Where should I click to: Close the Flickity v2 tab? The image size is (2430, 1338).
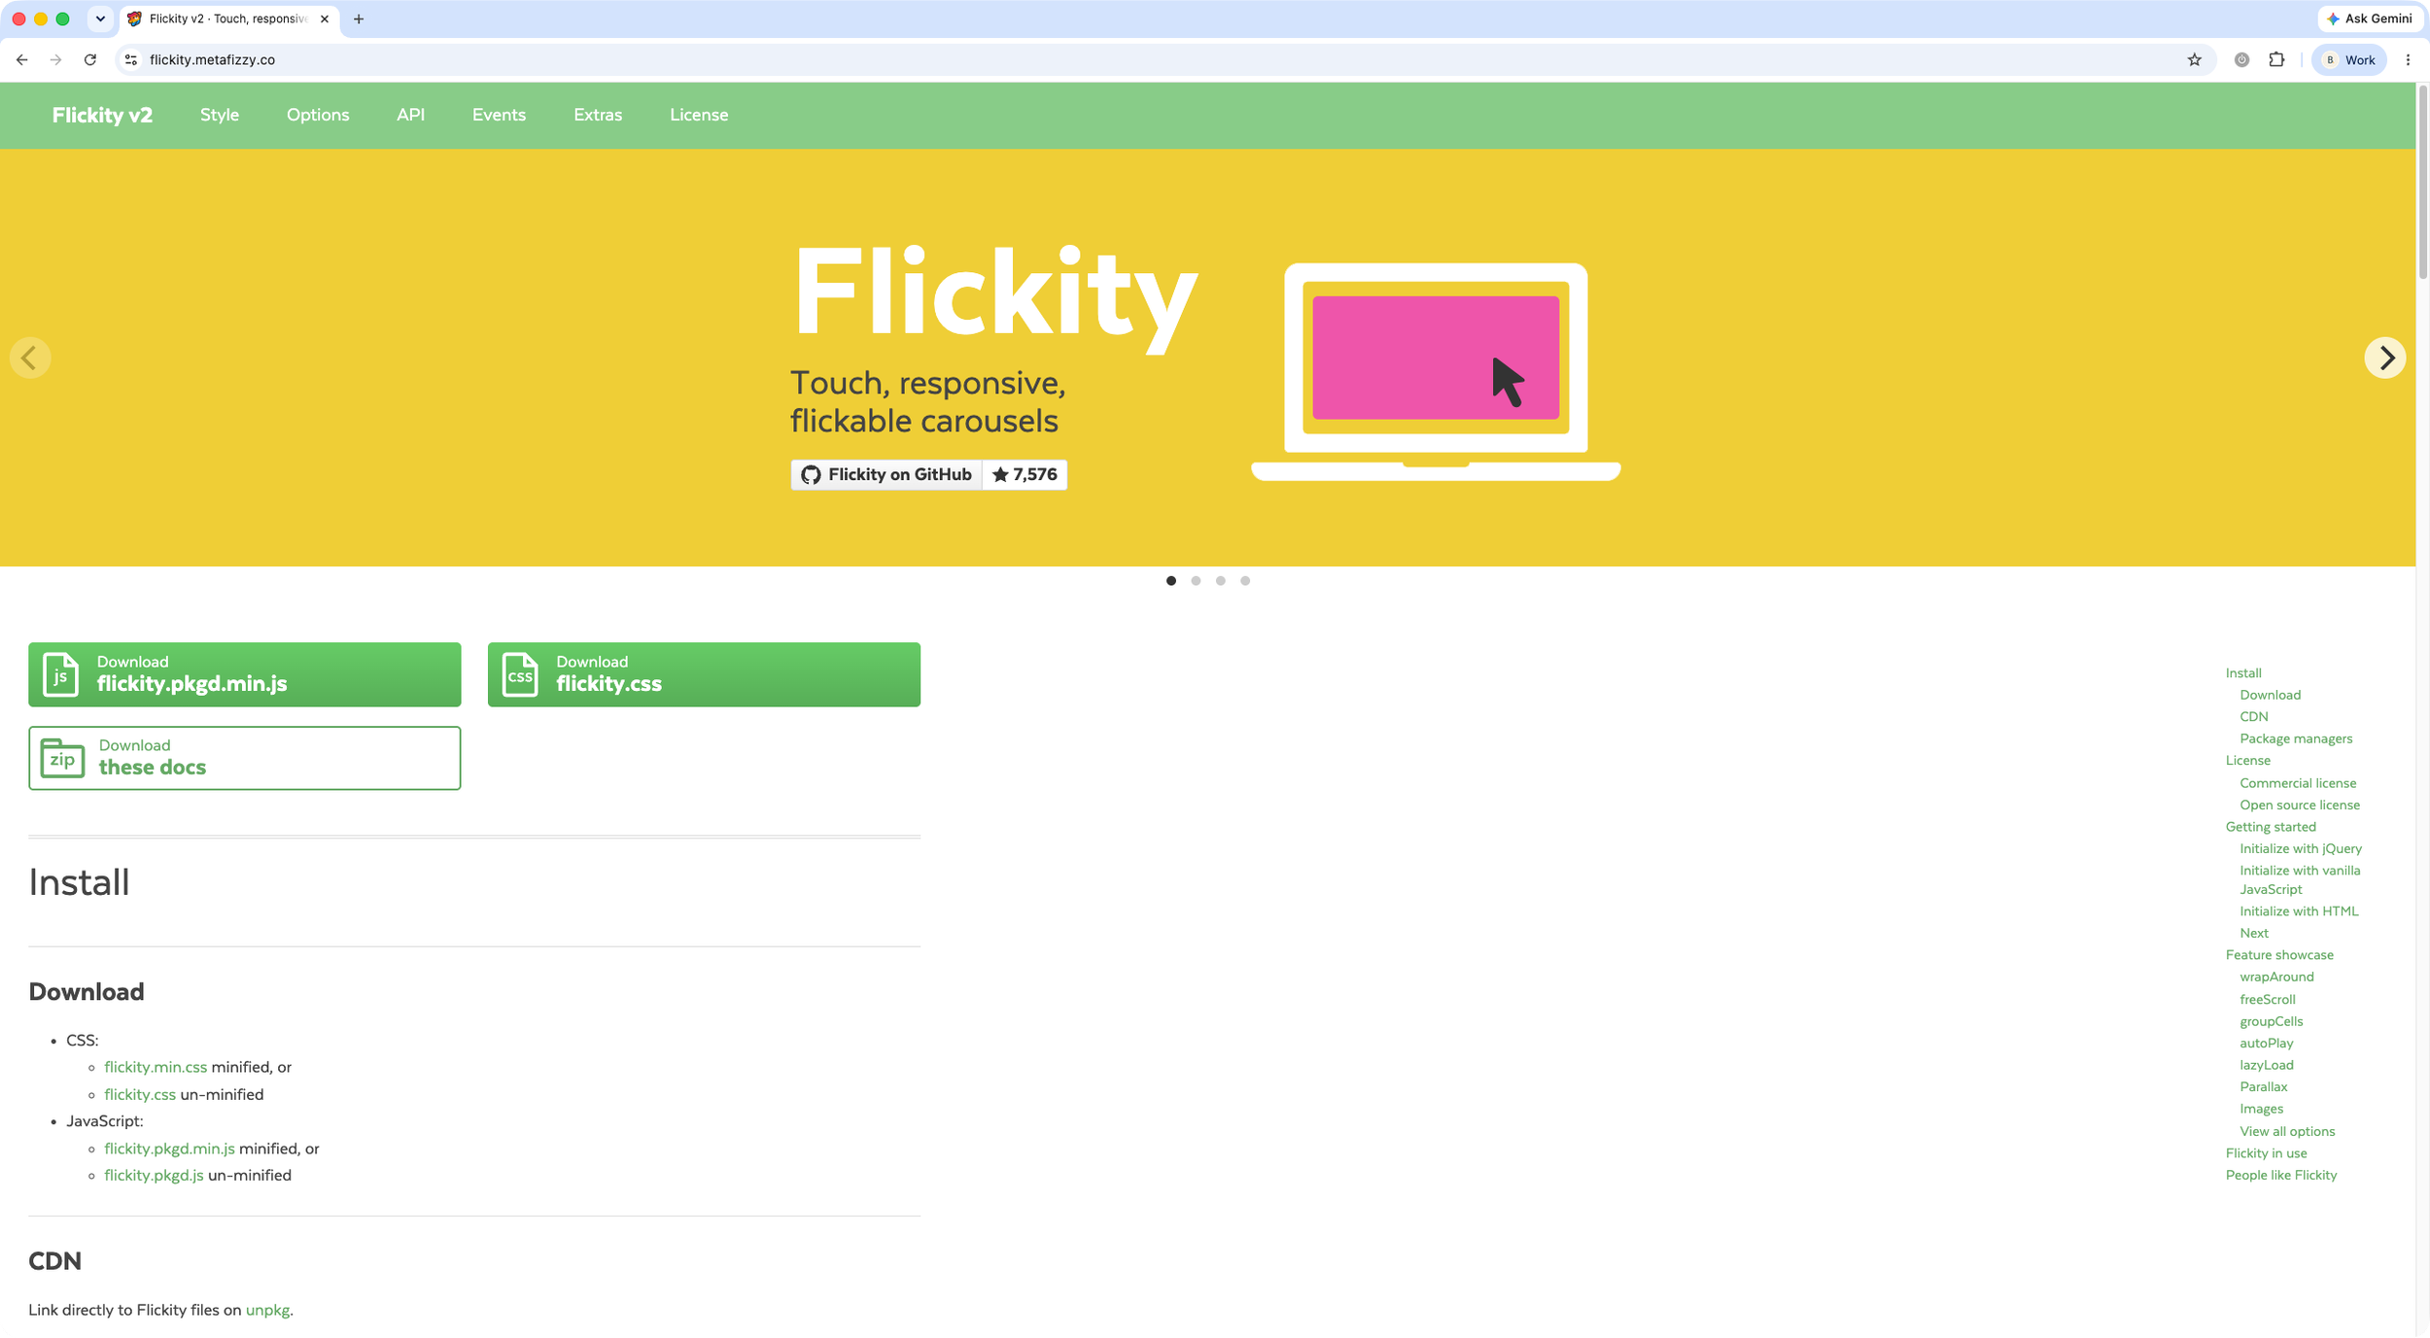click(x=325, y=19)
